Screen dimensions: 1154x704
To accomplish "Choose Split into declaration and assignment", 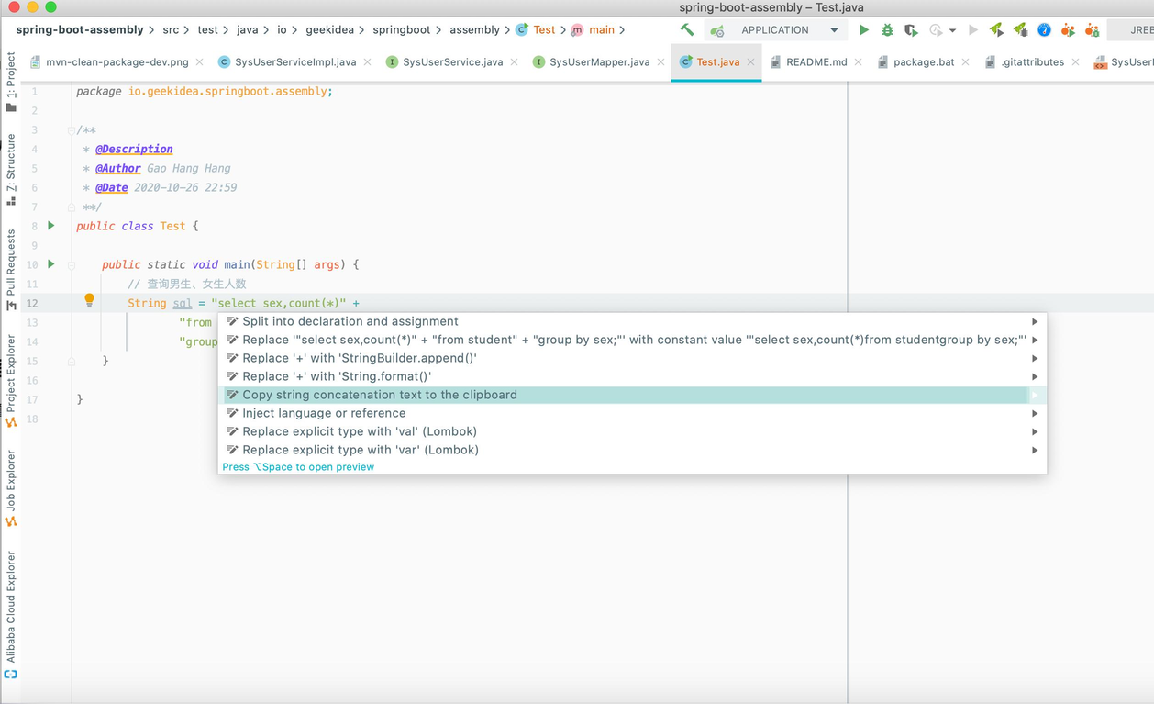I will [632, 321].
